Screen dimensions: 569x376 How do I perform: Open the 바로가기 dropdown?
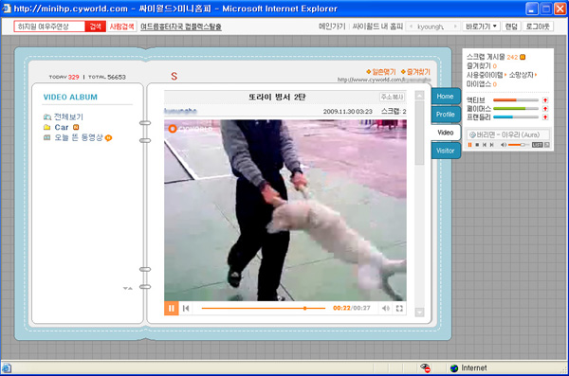pyautogui.click(x=481, y=27)
